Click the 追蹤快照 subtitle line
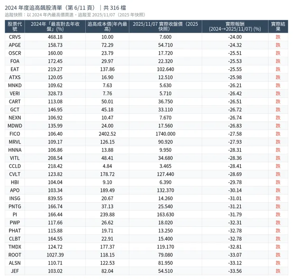 tap(75, 15)
